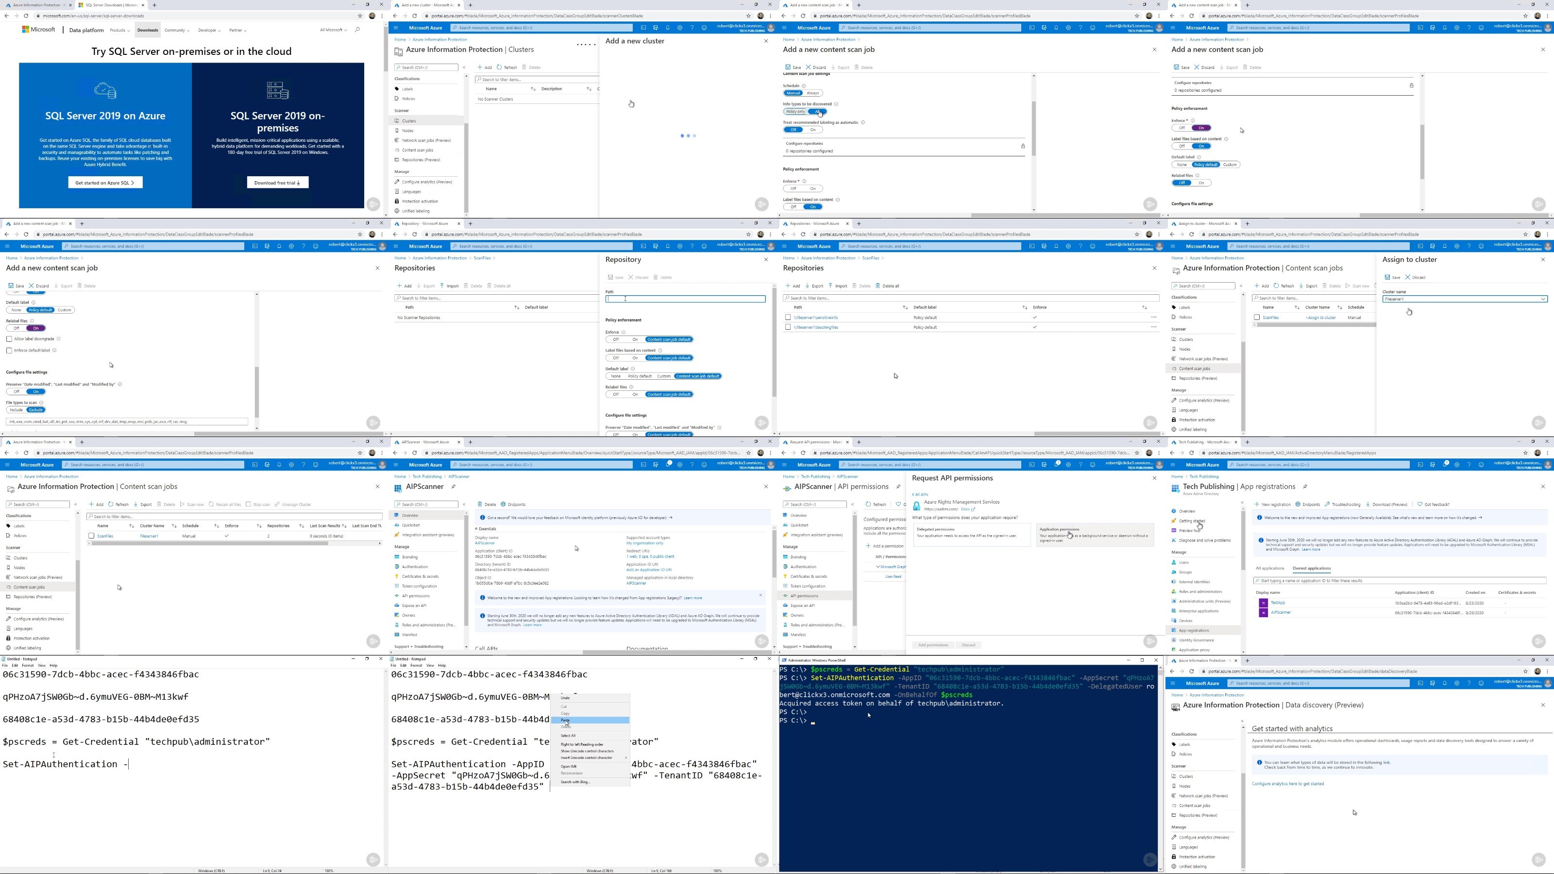Image resolution: width=1554 pixels, height=874 pixels.
Task: Click the Unassign Cluster toolbar icon
Action: [x=277, y=504]
